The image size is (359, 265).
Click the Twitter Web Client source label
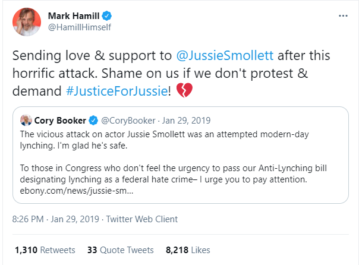pyautogui.click(x=141, y=219)
